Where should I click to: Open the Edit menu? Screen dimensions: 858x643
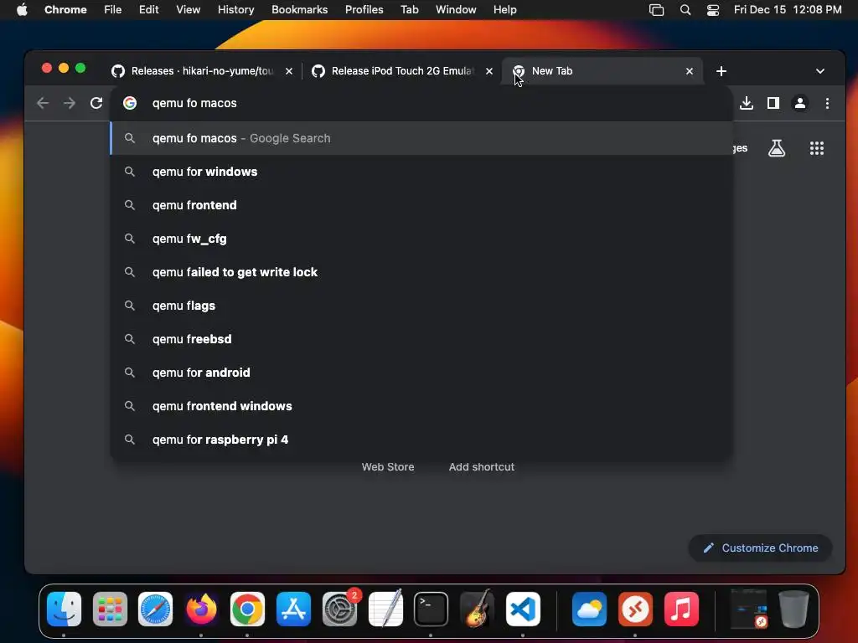tap(149, 10)
